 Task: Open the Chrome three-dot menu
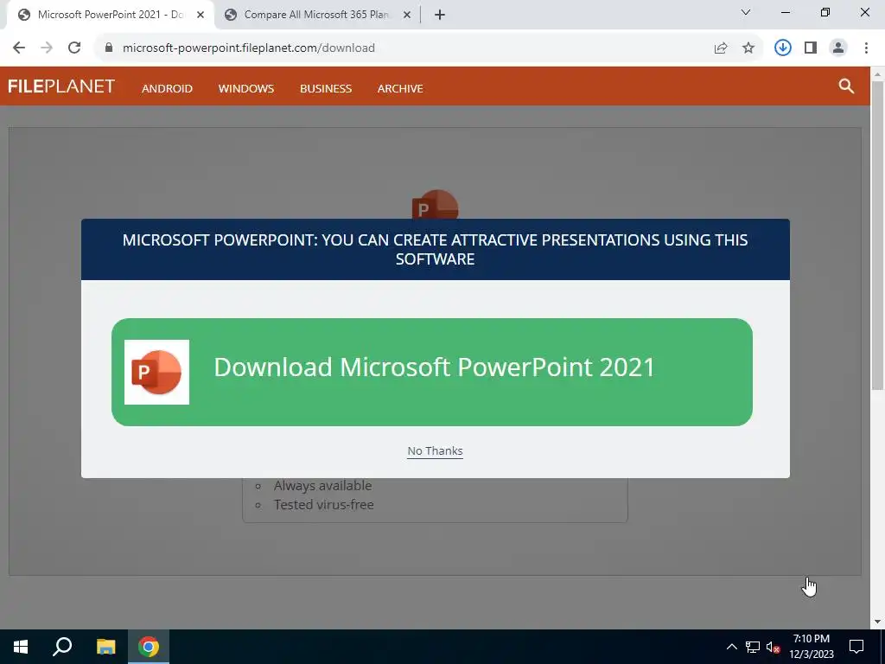tap(866, 48)
